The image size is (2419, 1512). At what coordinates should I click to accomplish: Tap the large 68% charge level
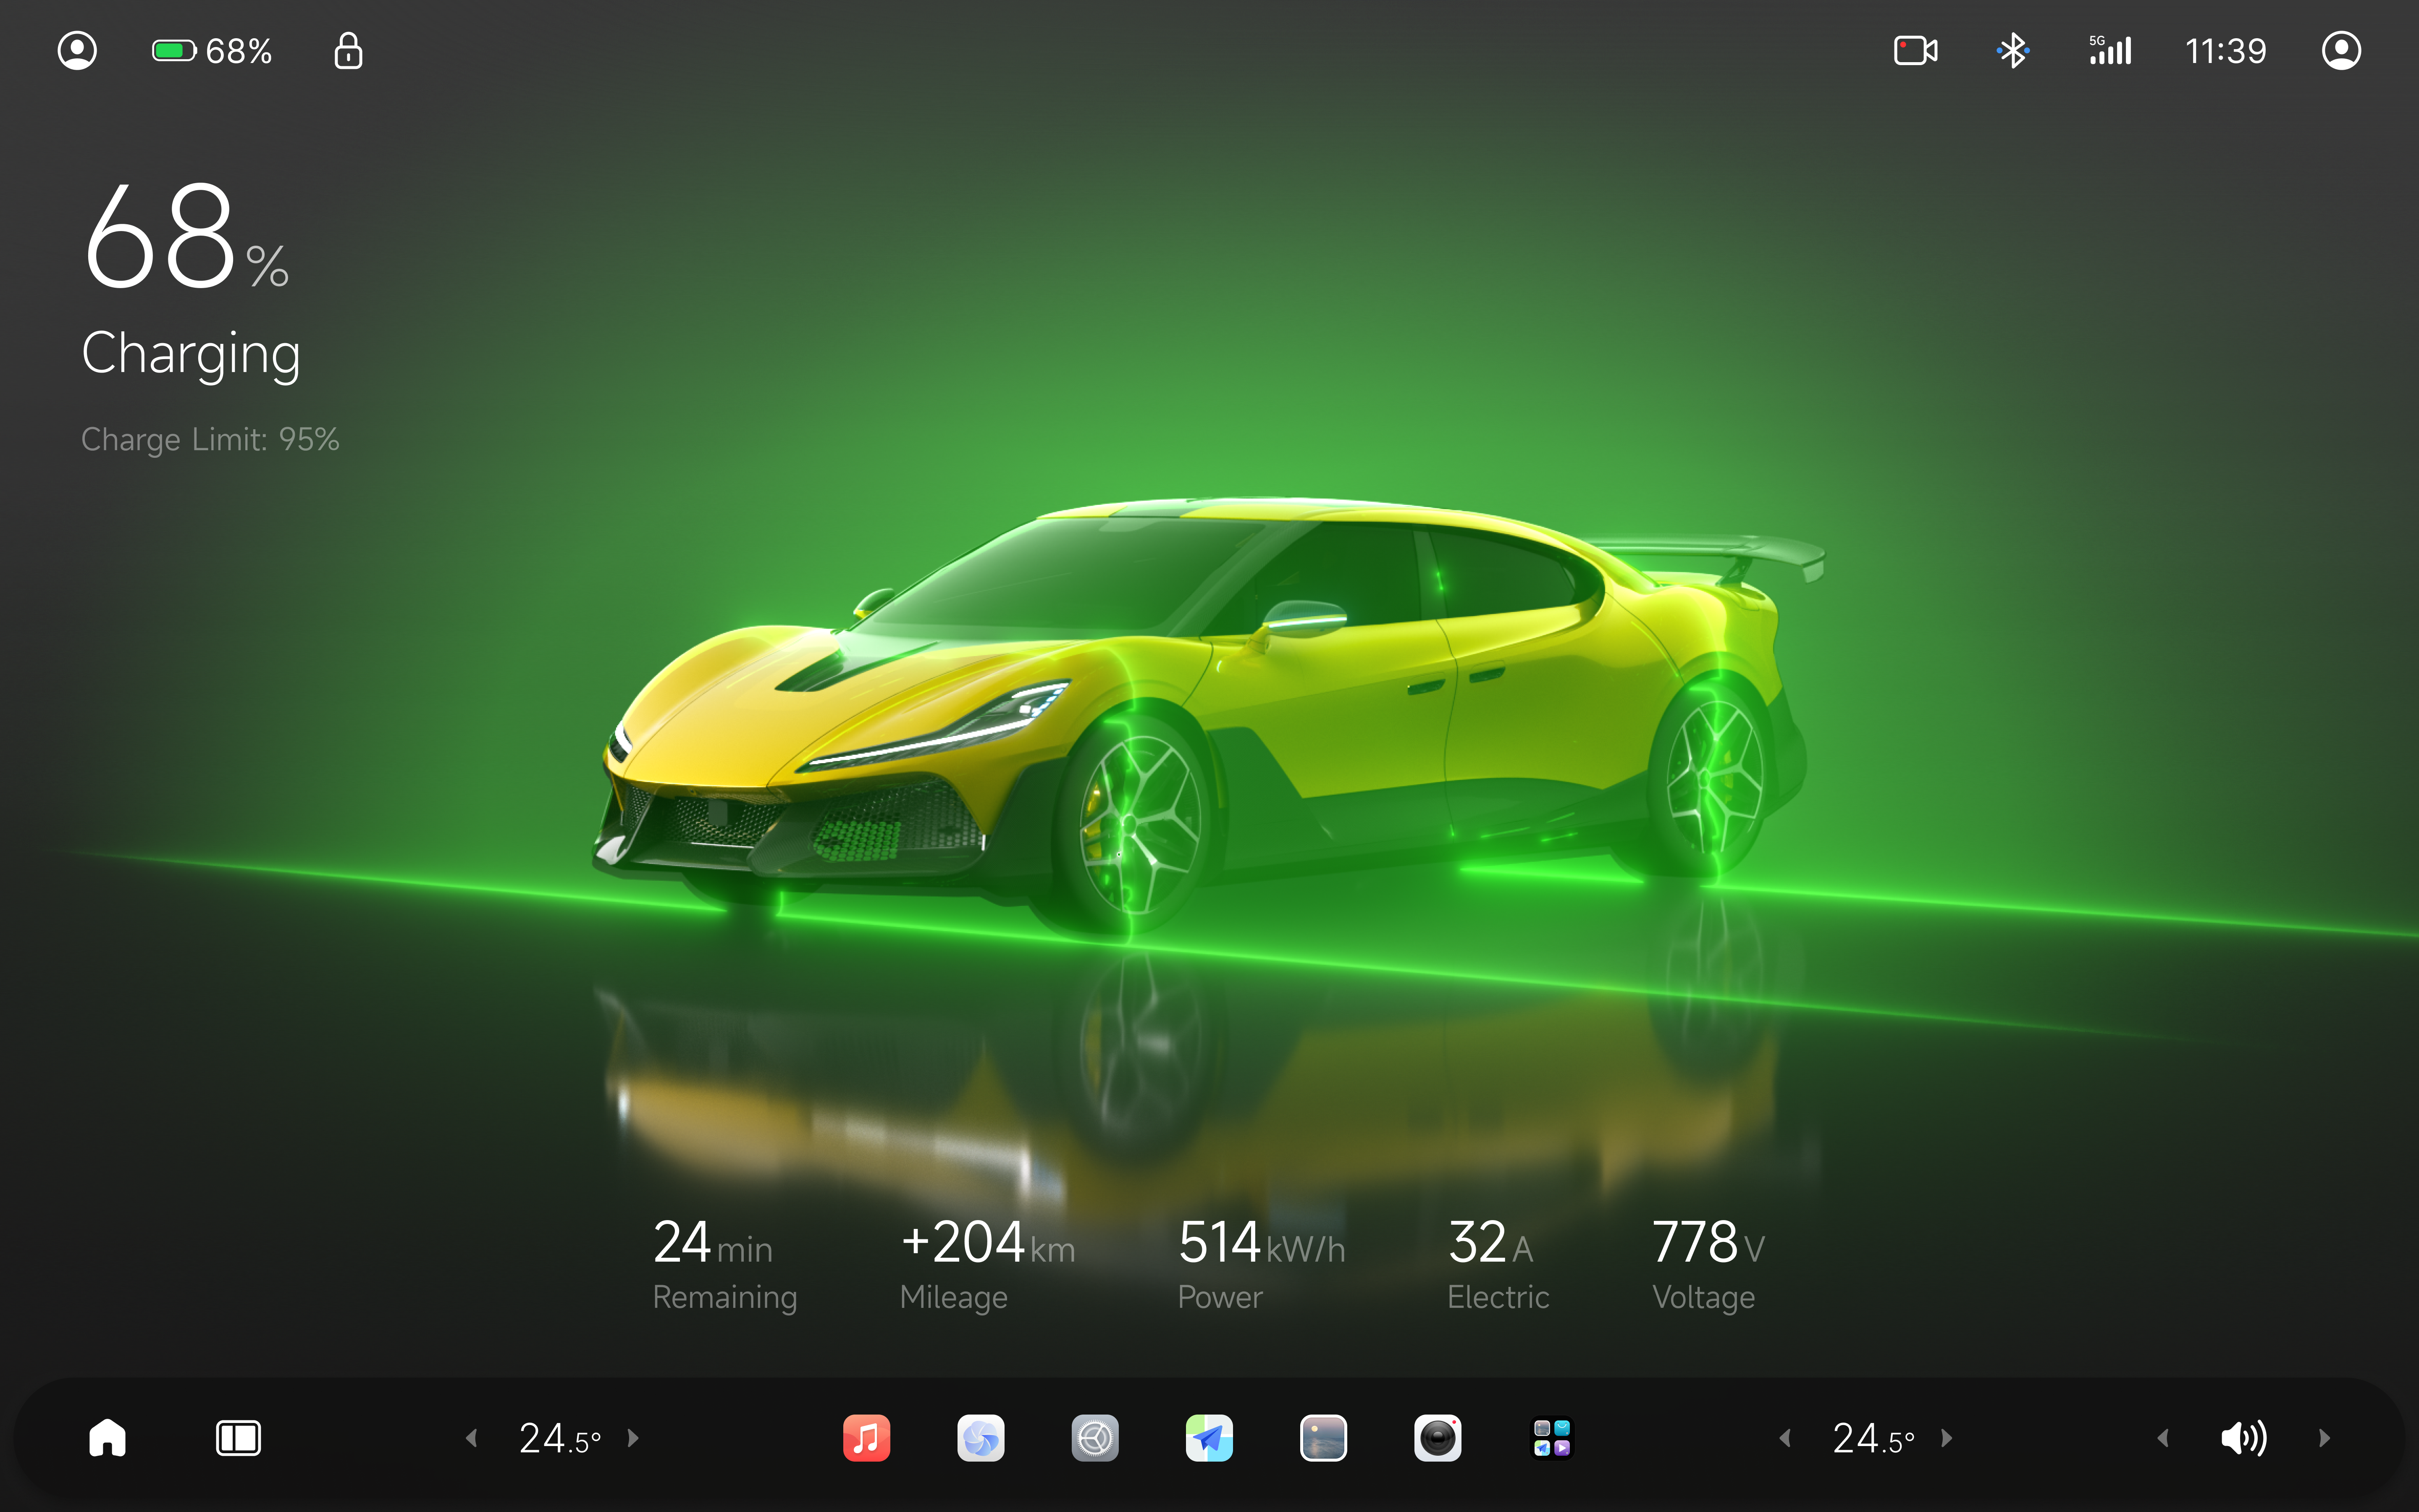[x=187, y=237]
